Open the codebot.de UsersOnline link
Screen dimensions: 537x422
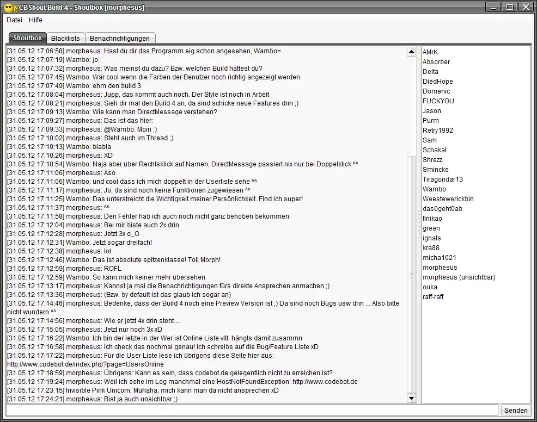click(x=86, y=364)
